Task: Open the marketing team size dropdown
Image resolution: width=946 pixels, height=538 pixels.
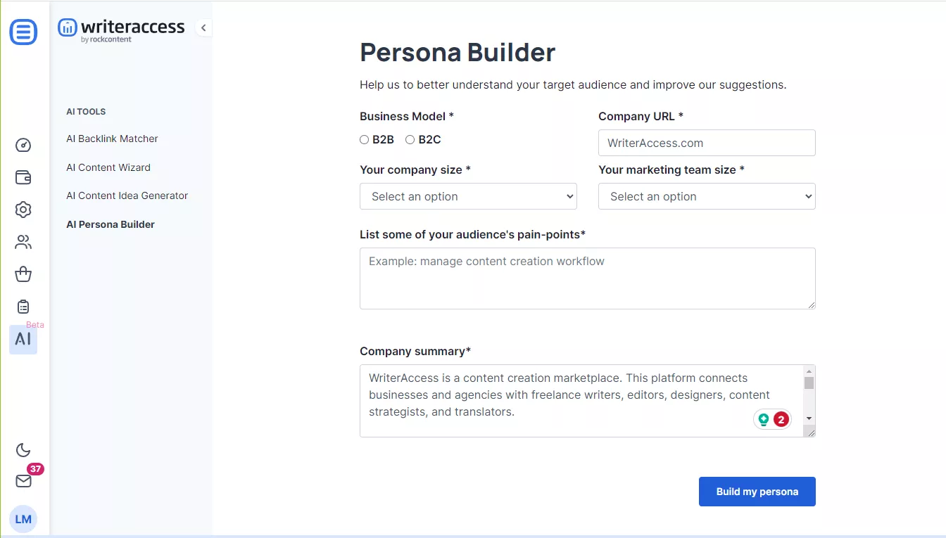Action: pos(707,197)
